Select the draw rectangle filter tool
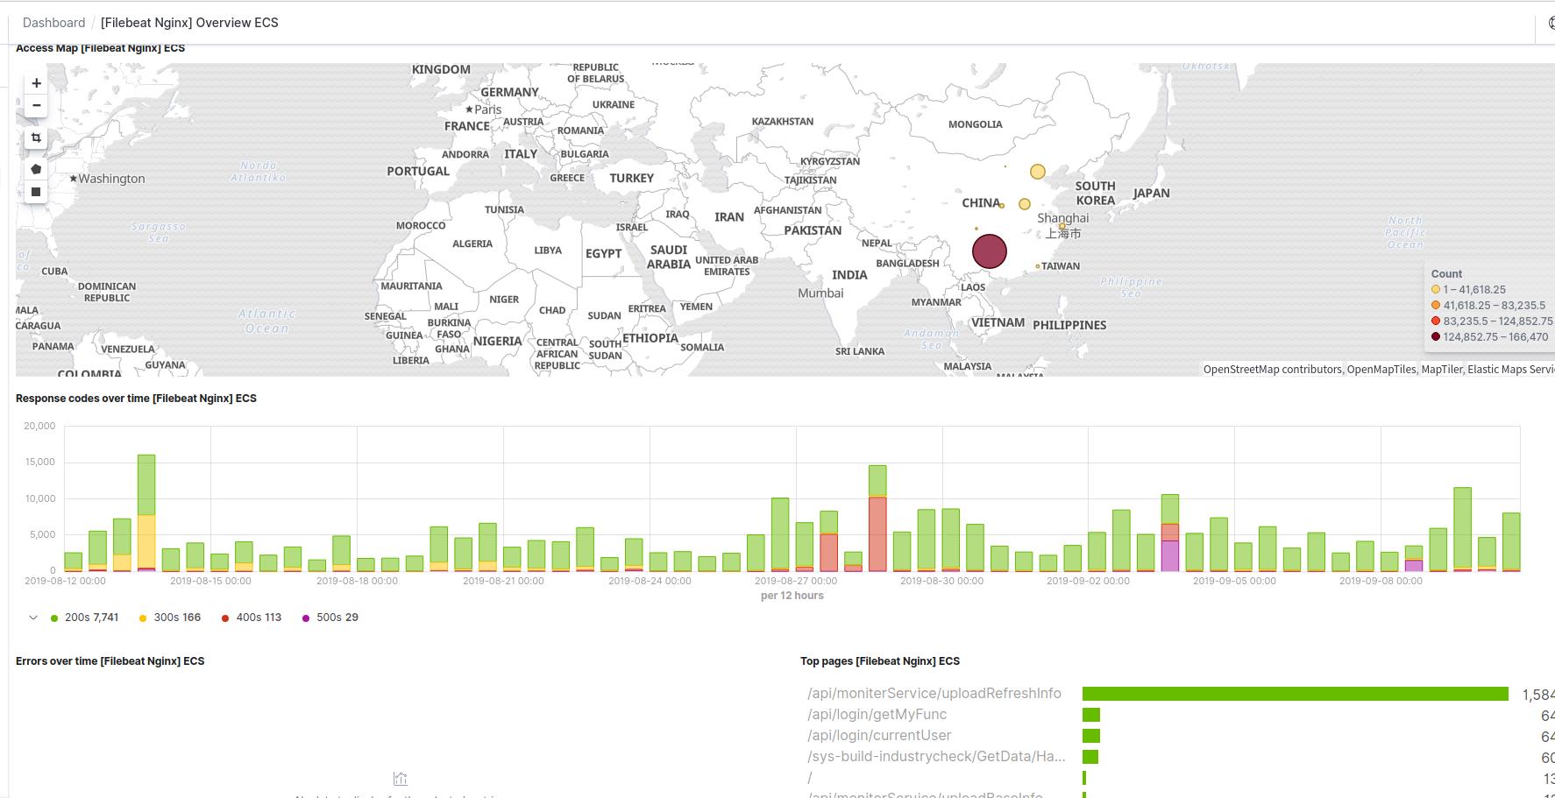 click(36, 192)
